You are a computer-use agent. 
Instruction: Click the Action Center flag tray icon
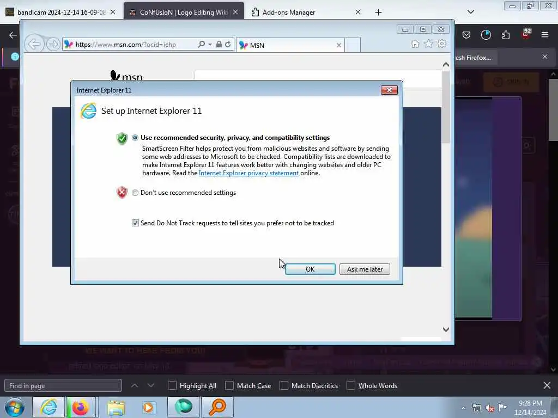tap(503, 407)
